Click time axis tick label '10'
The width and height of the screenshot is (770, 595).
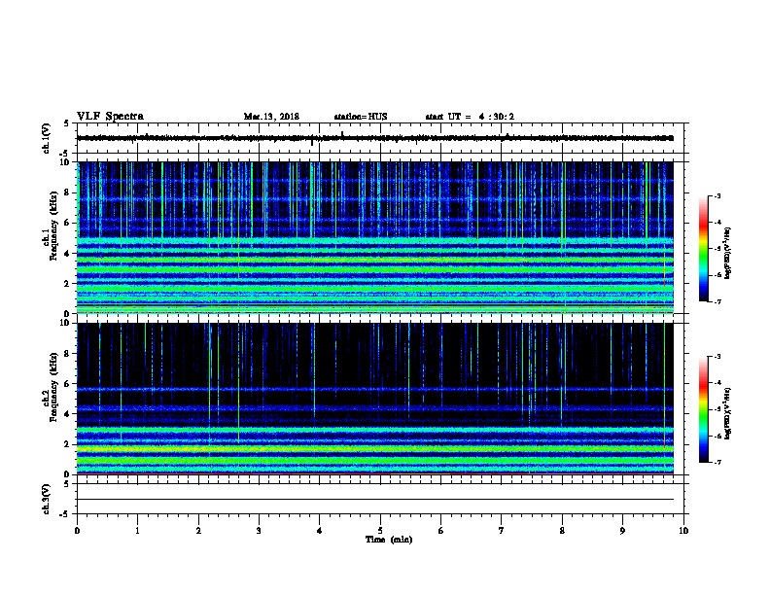pyautogui.click(x=683, y=531)
